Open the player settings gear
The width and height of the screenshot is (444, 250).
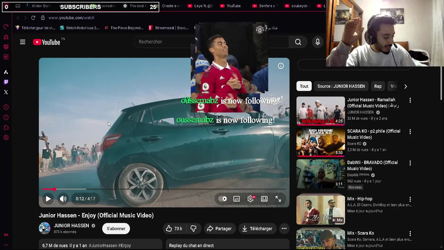coord(250,199)
